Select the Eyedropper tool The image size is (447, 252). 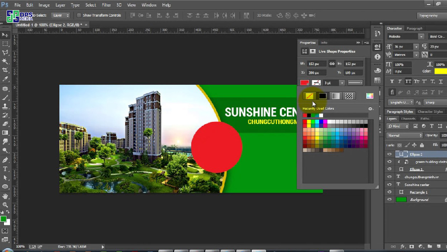pos(5,79)
